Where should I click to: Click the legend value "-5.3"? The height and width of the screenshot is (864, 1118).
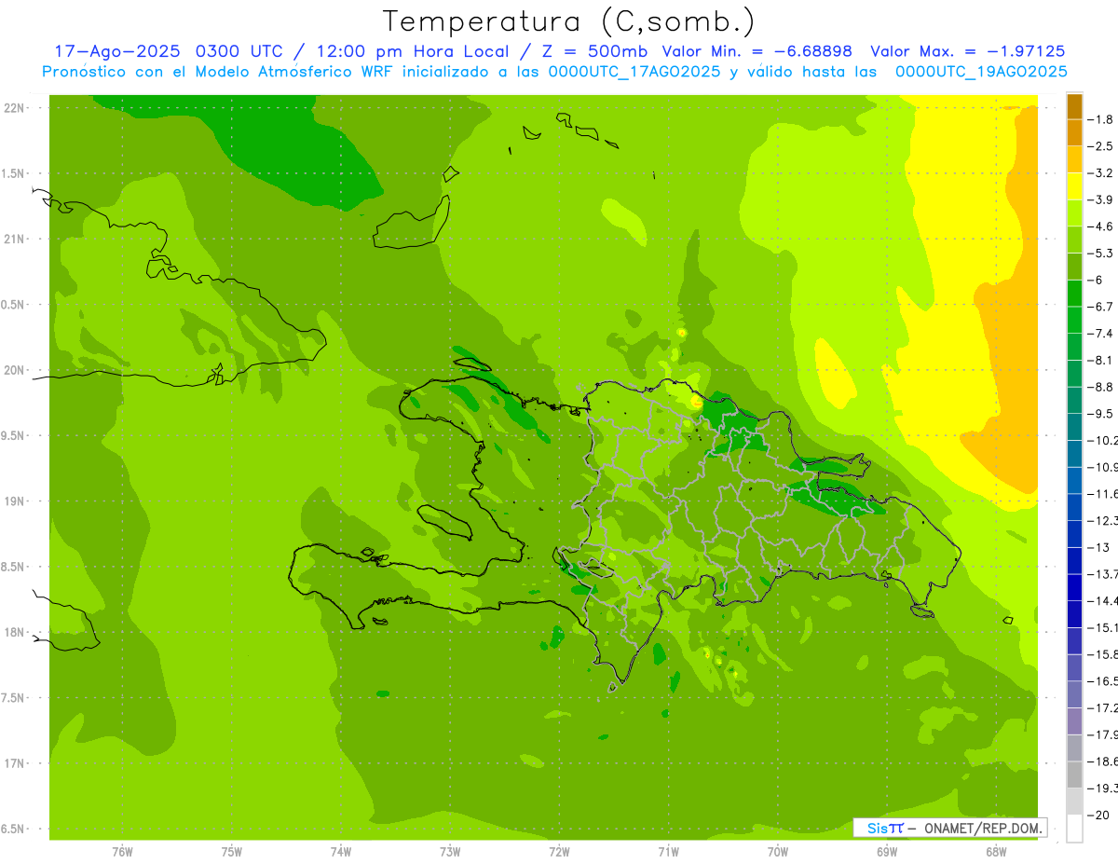(x=1101, y=254)
